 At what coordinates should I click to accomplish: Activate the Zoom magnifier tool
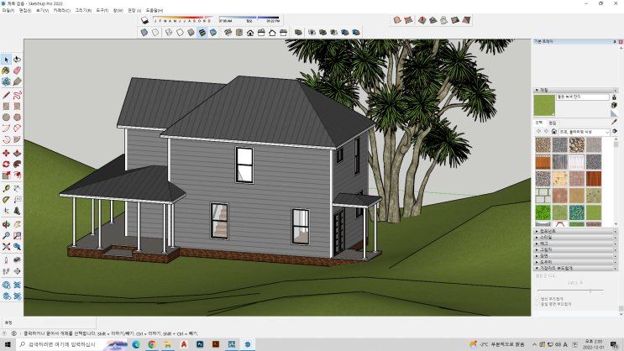point(7,236)
